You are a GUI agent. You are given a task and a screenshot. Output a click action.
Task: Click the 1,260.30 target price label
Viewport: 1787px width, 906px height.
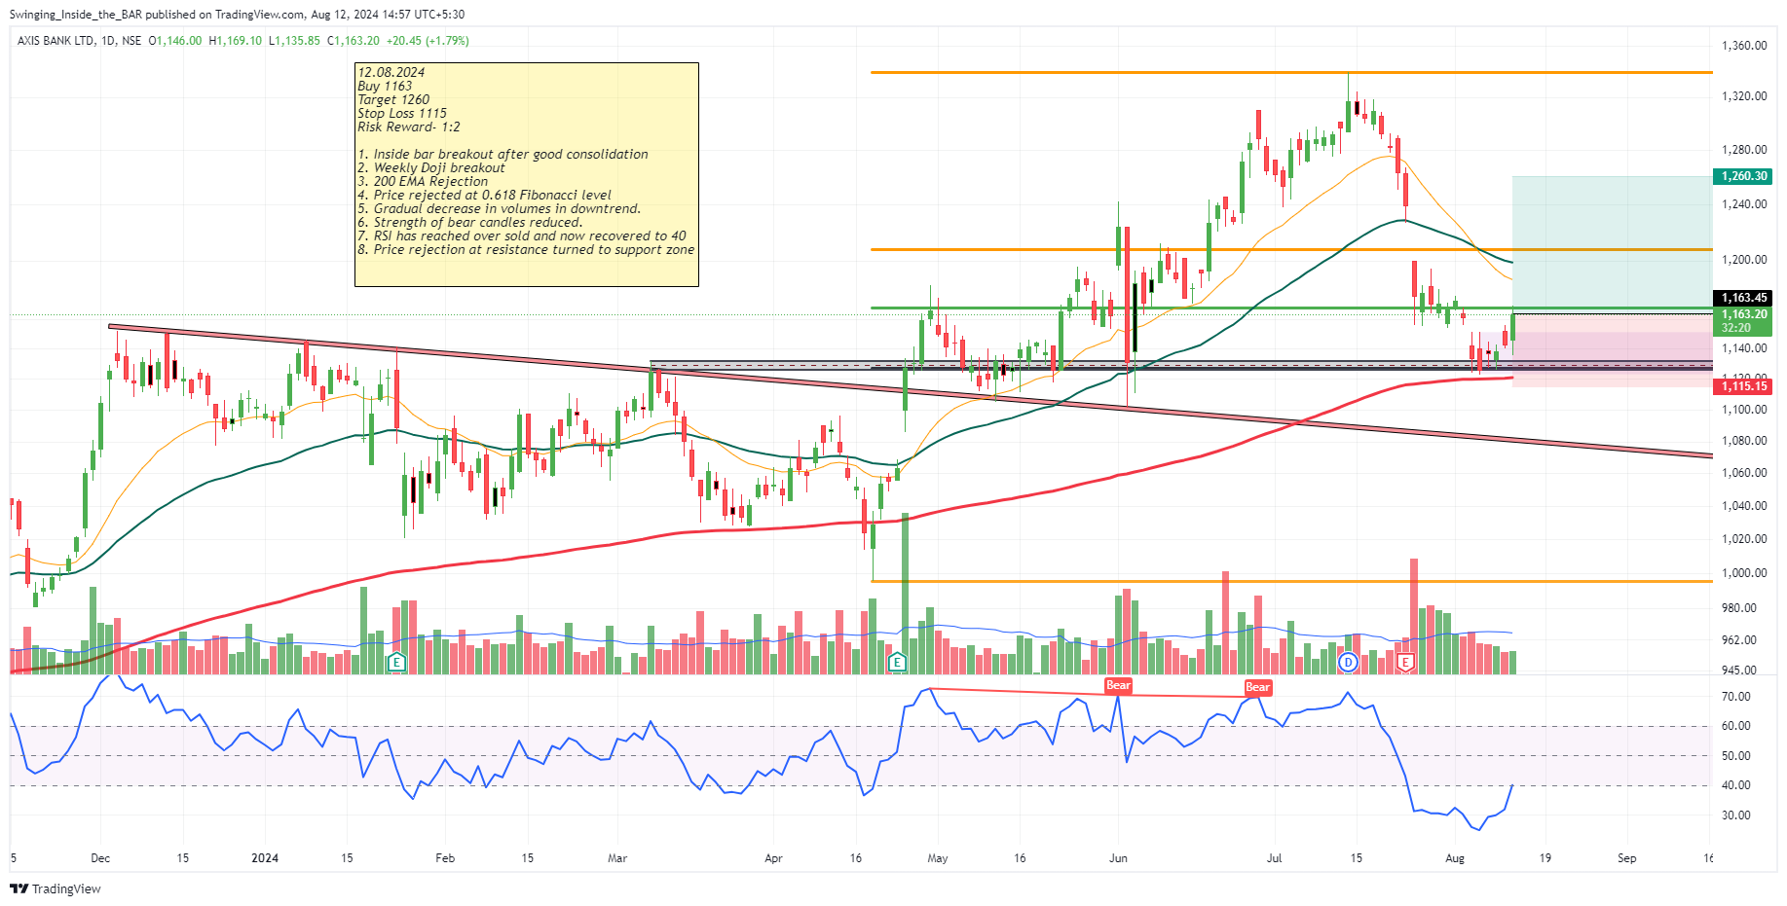pos(1743,176)
